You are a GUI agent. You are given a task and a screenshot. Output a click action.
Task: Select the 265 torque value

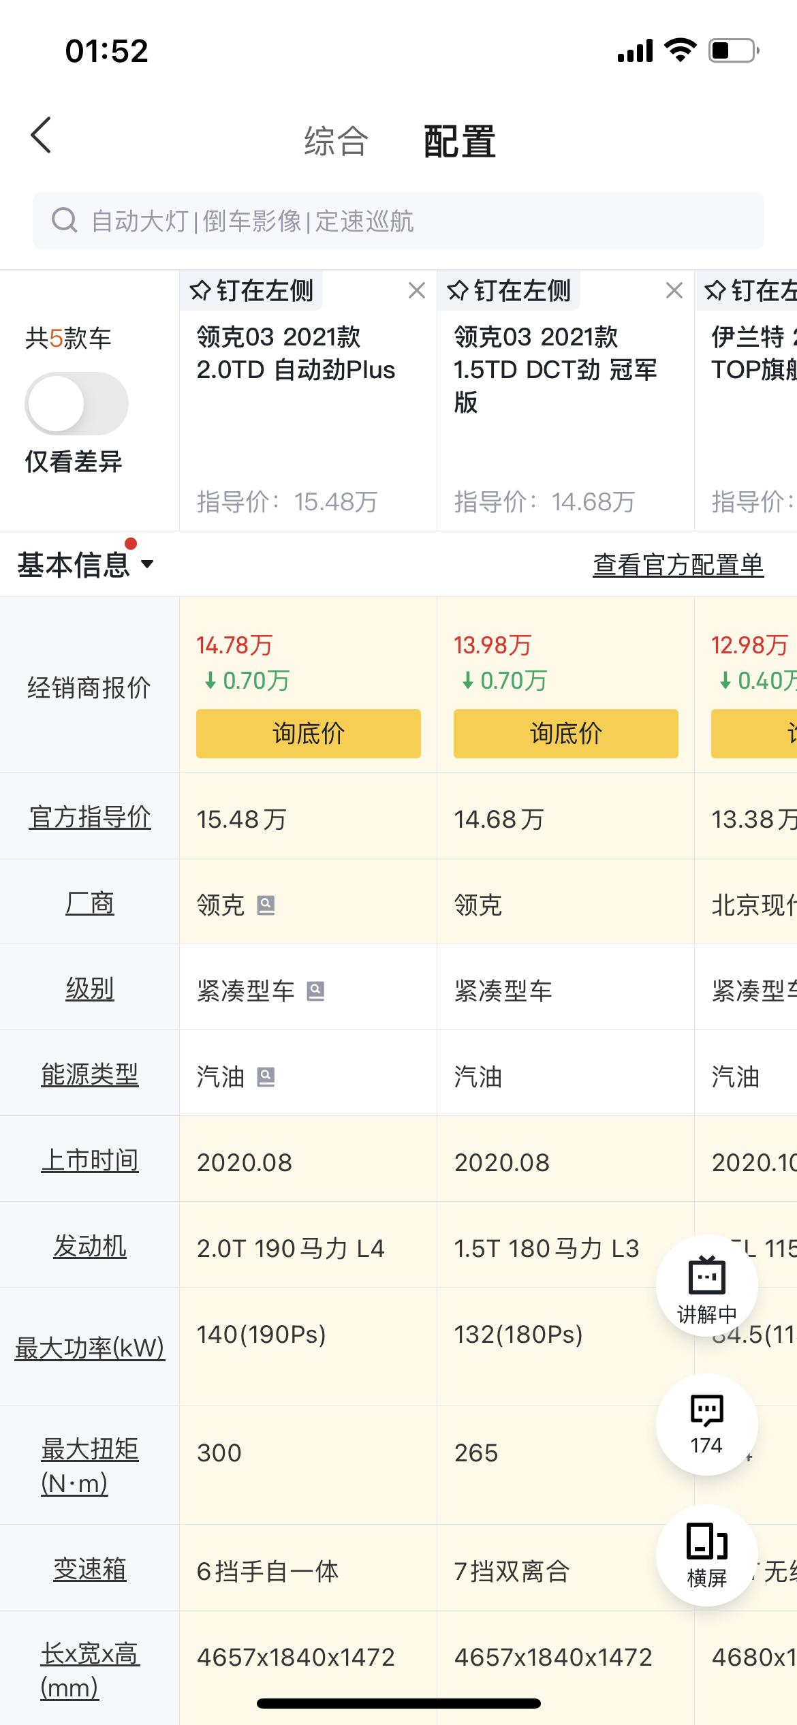point(476,1453)
